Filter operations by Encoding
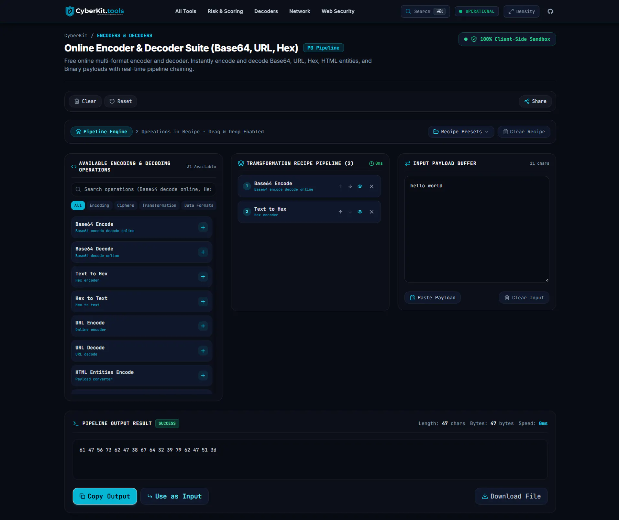This screenshot has width=619, height=520. click(x=99, y=205)
